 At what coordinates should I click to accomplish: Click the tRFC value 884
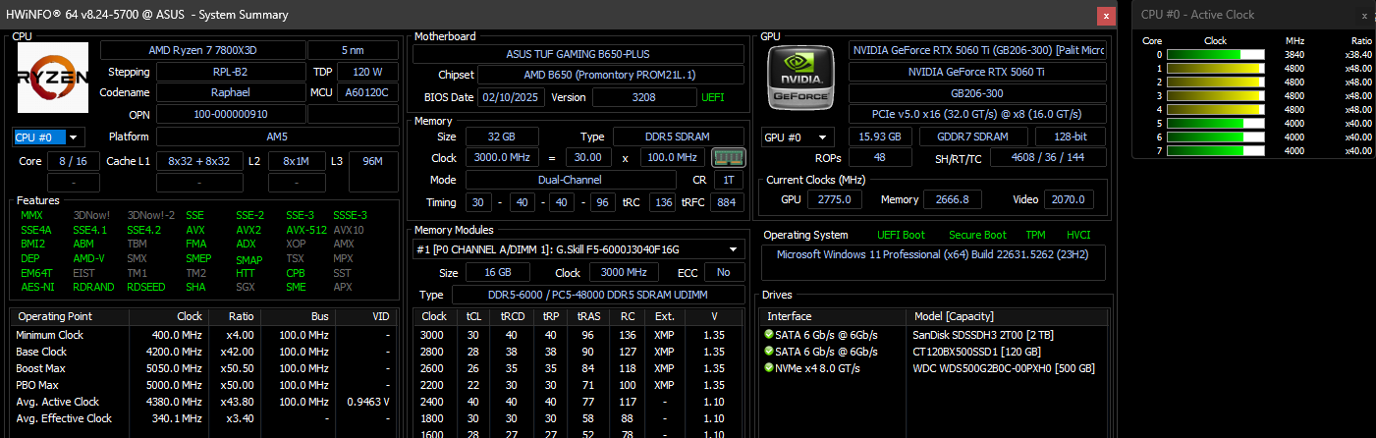pyautogui.click(x=726, y=202)
